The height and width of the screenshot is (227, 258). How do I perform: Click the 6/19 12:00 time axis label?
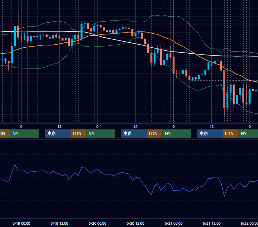[60, 223]
